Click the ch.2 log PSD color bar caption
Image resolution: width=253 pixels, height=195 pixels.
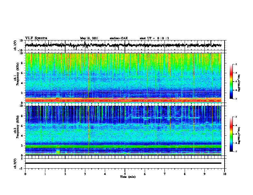[239, 135]
